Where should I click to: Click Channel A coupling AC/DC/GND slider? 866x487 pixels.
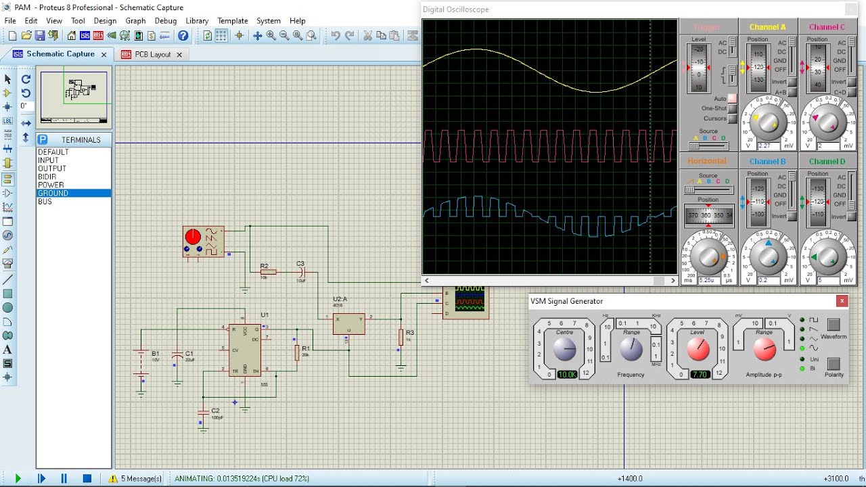pos(792,56)
